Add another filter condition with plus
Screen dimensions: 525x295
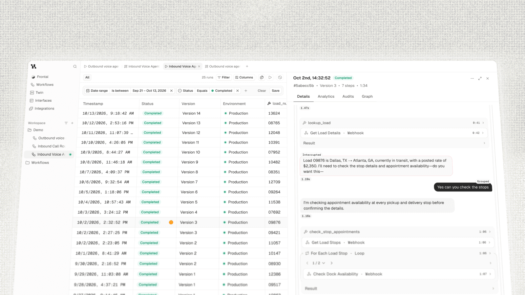[x=246, y=91]
